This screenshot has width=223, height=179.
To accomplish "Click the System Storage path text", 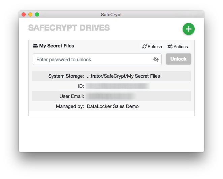I will [123, 76].
